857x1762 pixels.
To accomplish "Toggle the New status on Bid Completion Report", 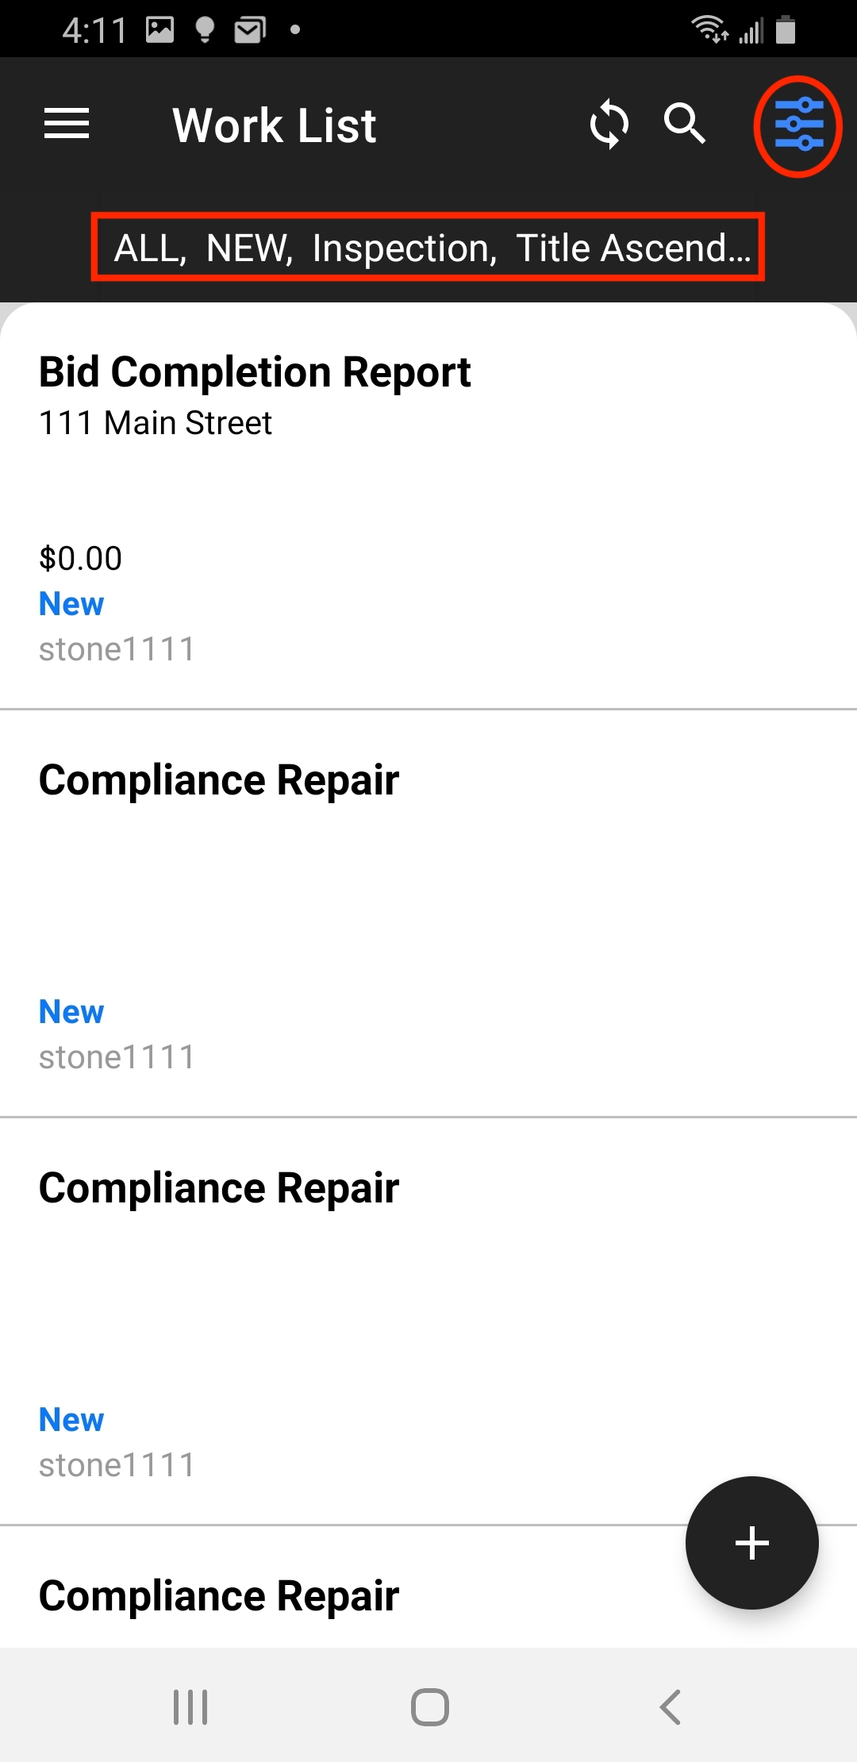I will coord(71,603).
